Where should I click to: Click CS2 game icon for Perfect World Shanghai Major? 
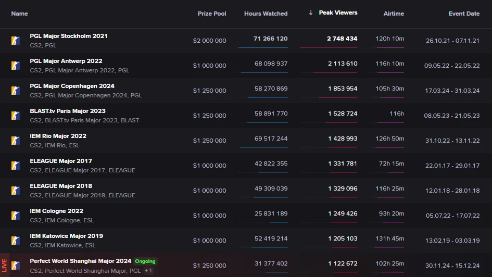tap(16, 266)
